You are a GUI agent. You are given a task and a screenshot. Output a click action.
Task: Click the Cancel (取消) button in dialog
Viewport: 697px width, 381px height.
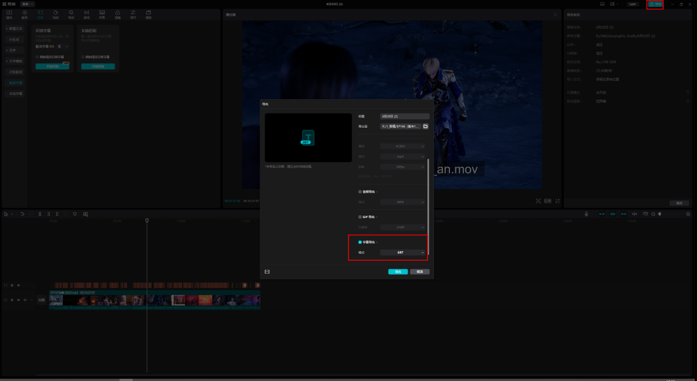[419, 271]
